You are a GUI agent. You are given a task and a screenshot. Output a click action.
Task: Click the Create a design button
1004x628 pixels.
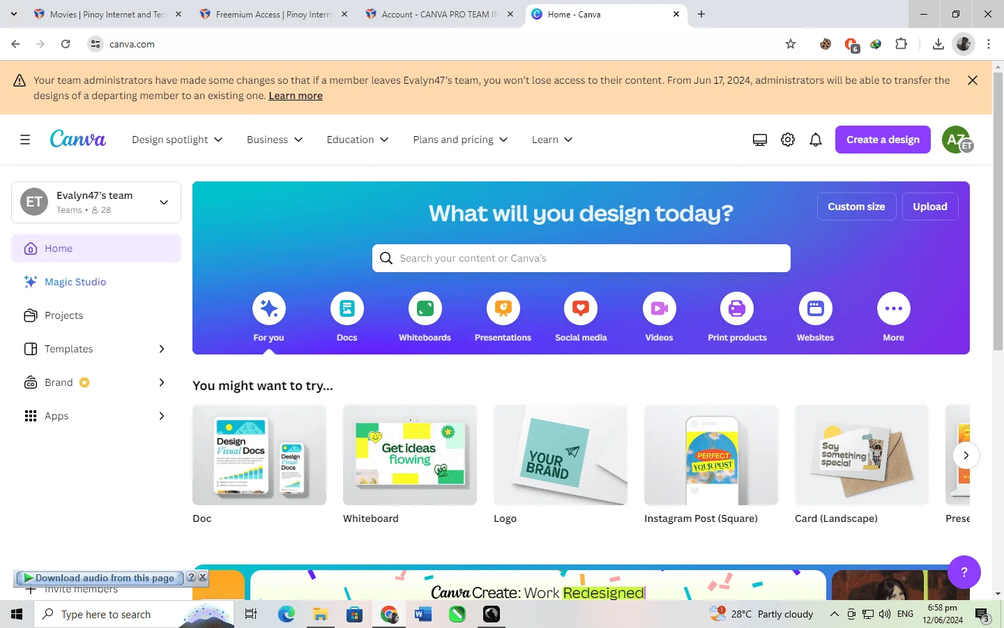point(883,140)
